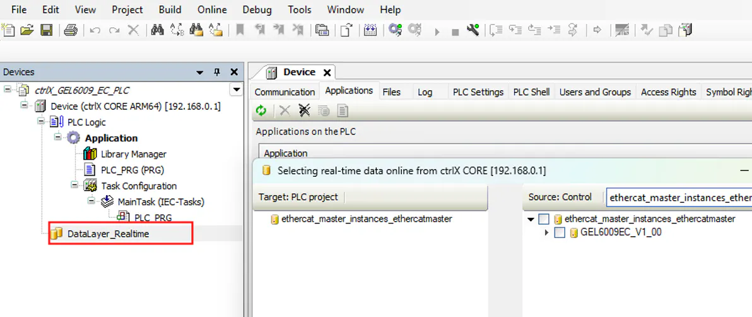Close the Device editor tab

pos(327,72)
